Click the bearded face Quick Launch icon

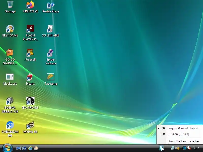(x=36, y=148)
